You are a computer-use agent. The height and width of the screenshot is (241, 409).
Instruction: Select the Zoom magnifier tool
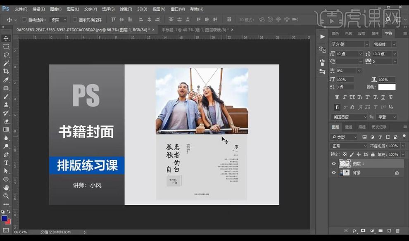tap(6, 196)
